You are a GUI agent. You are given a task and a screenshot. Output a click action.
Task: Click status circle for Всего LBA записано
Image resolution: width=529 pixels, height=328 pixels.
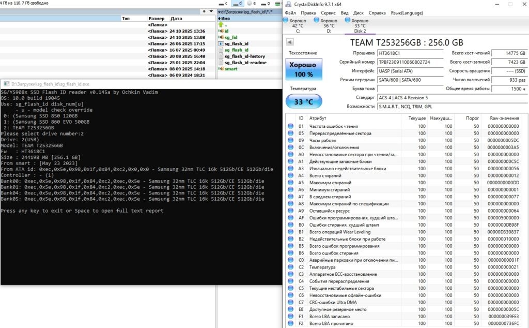[x=290, y=316]
